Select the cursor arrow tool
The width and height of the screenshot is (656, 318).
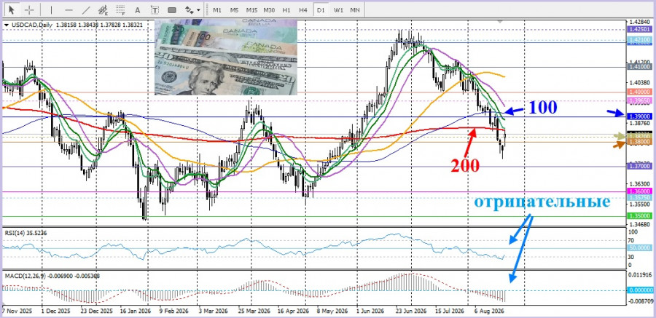12,9
